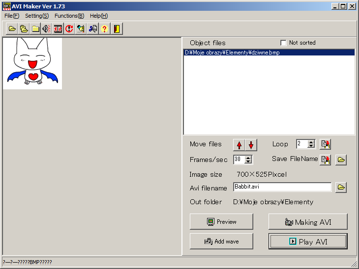Click the closed yellow folder toolbar icon
The width and height of the screenshot is (359, 269).
(x=35, y=29)
